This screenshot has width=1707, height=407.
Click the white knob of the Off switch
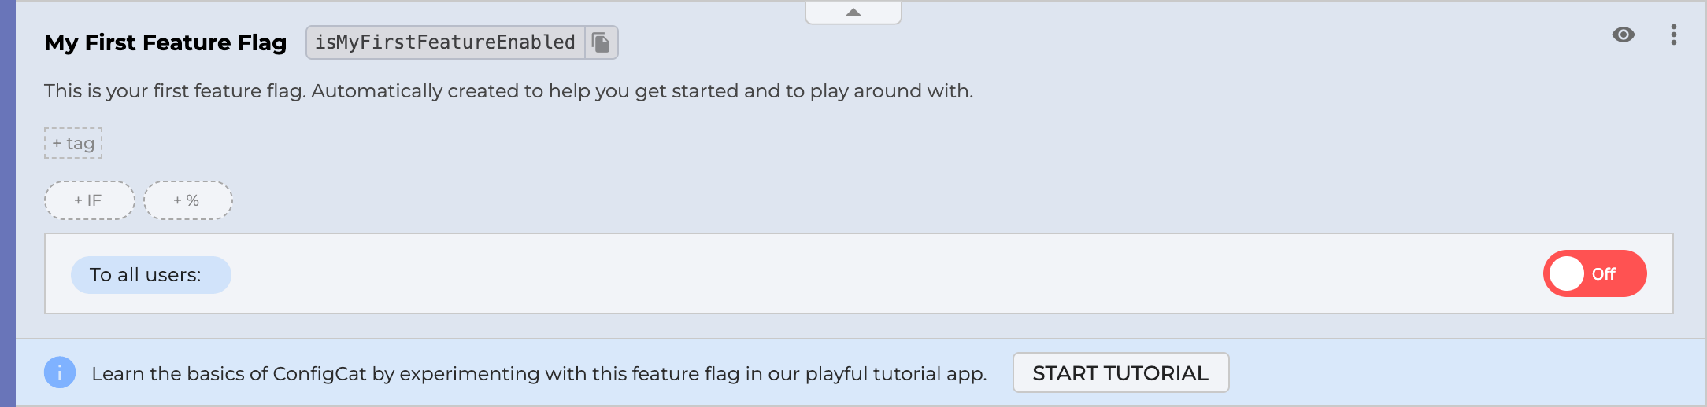click(x=1567, y=273)
